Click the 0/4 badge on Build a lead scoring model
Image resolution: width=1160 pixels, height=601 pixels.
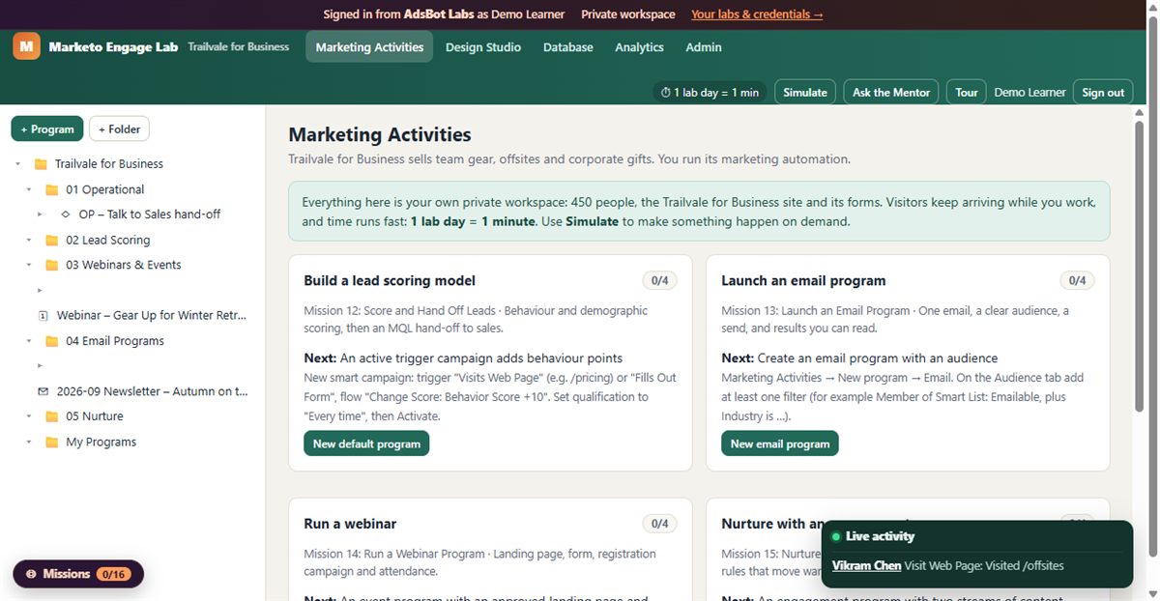point(659,281)
